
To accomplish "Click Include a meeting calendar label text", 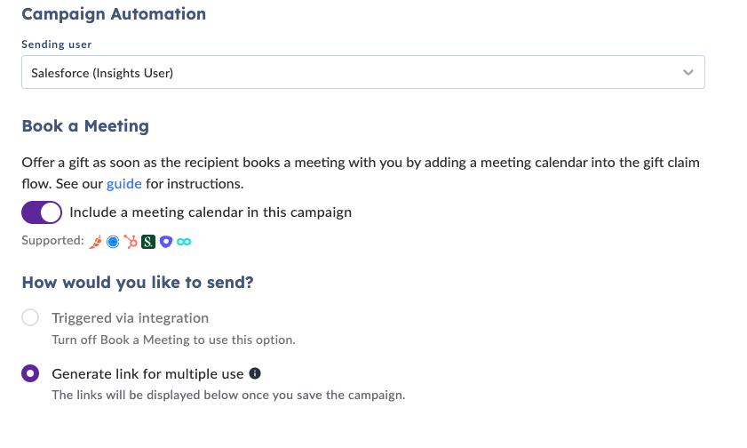I will (x=211, y=212).
